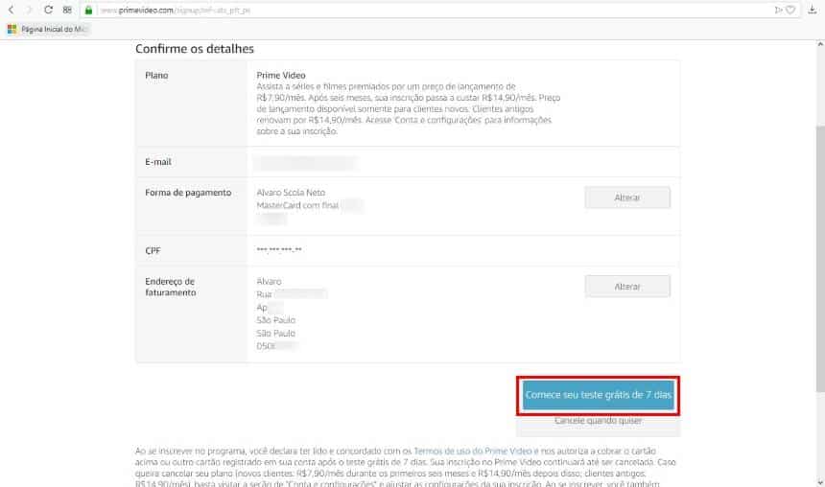825x487 pixels.
Task: Click the CPF row label
Action: tap(153, 251)
